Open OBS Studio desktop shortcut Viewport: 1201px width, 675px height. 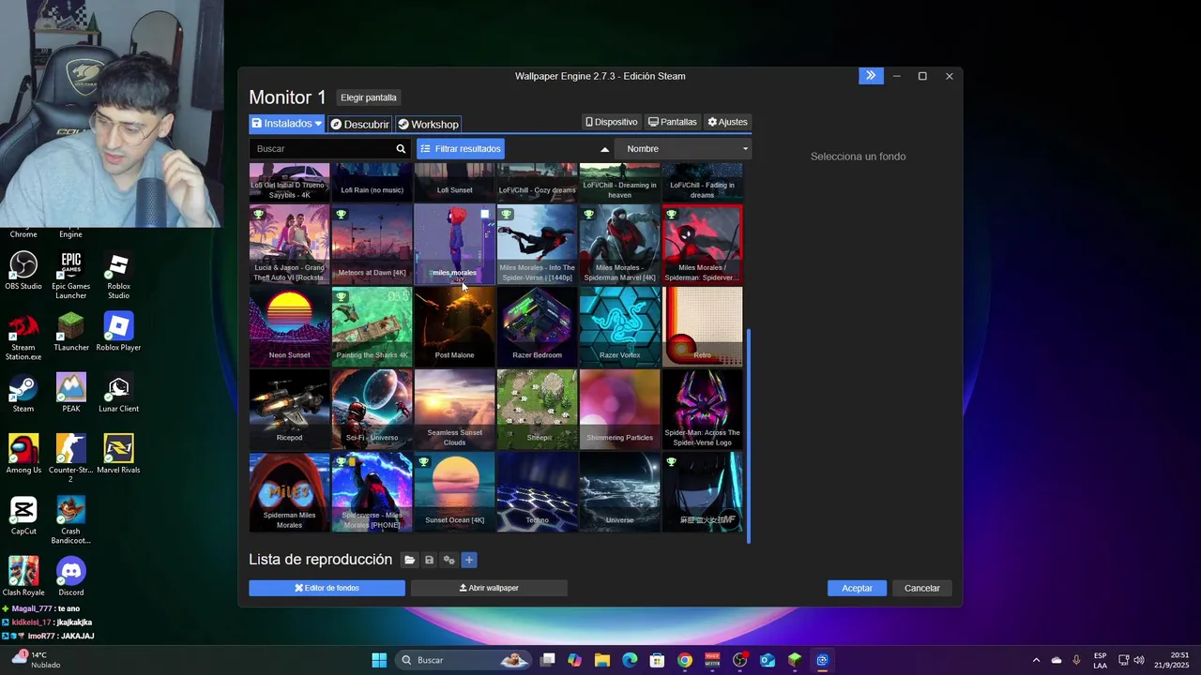pyautogui.click(x=23, y=271)
